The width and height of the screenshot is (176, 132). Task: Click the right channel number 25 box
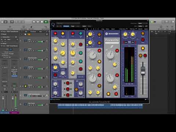133,42
